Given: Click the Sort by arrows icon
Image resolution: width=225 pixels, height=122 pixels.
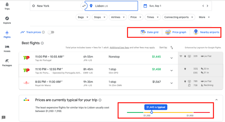Looking at the screenshot, I should (x=172, y=47).
